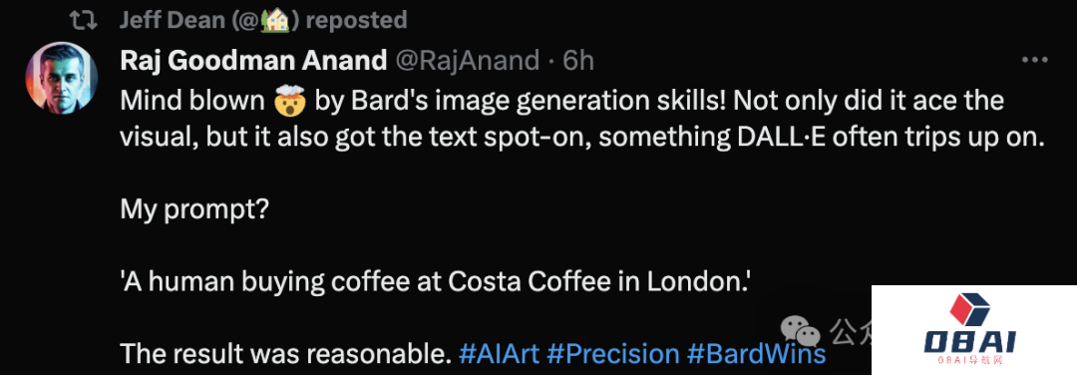Viewport: 1077px width, 375px height.
Task: Open the @RajAnand handle
Action: [467, 61]
